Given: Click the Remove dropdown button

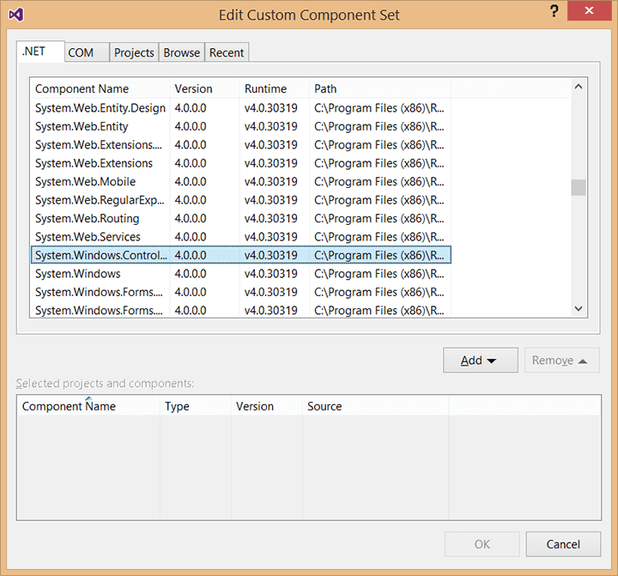Looking at the screenshot, I should 561,360.
